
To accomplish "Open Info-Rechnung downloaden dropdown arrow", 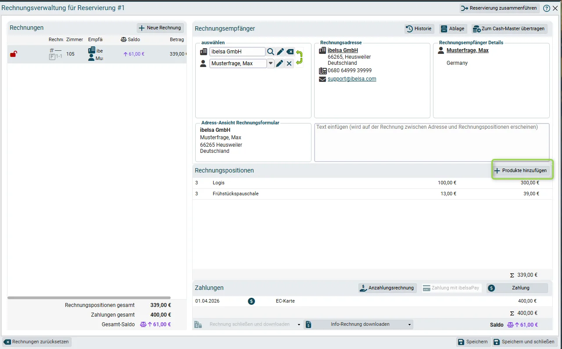I will (410, 324).
